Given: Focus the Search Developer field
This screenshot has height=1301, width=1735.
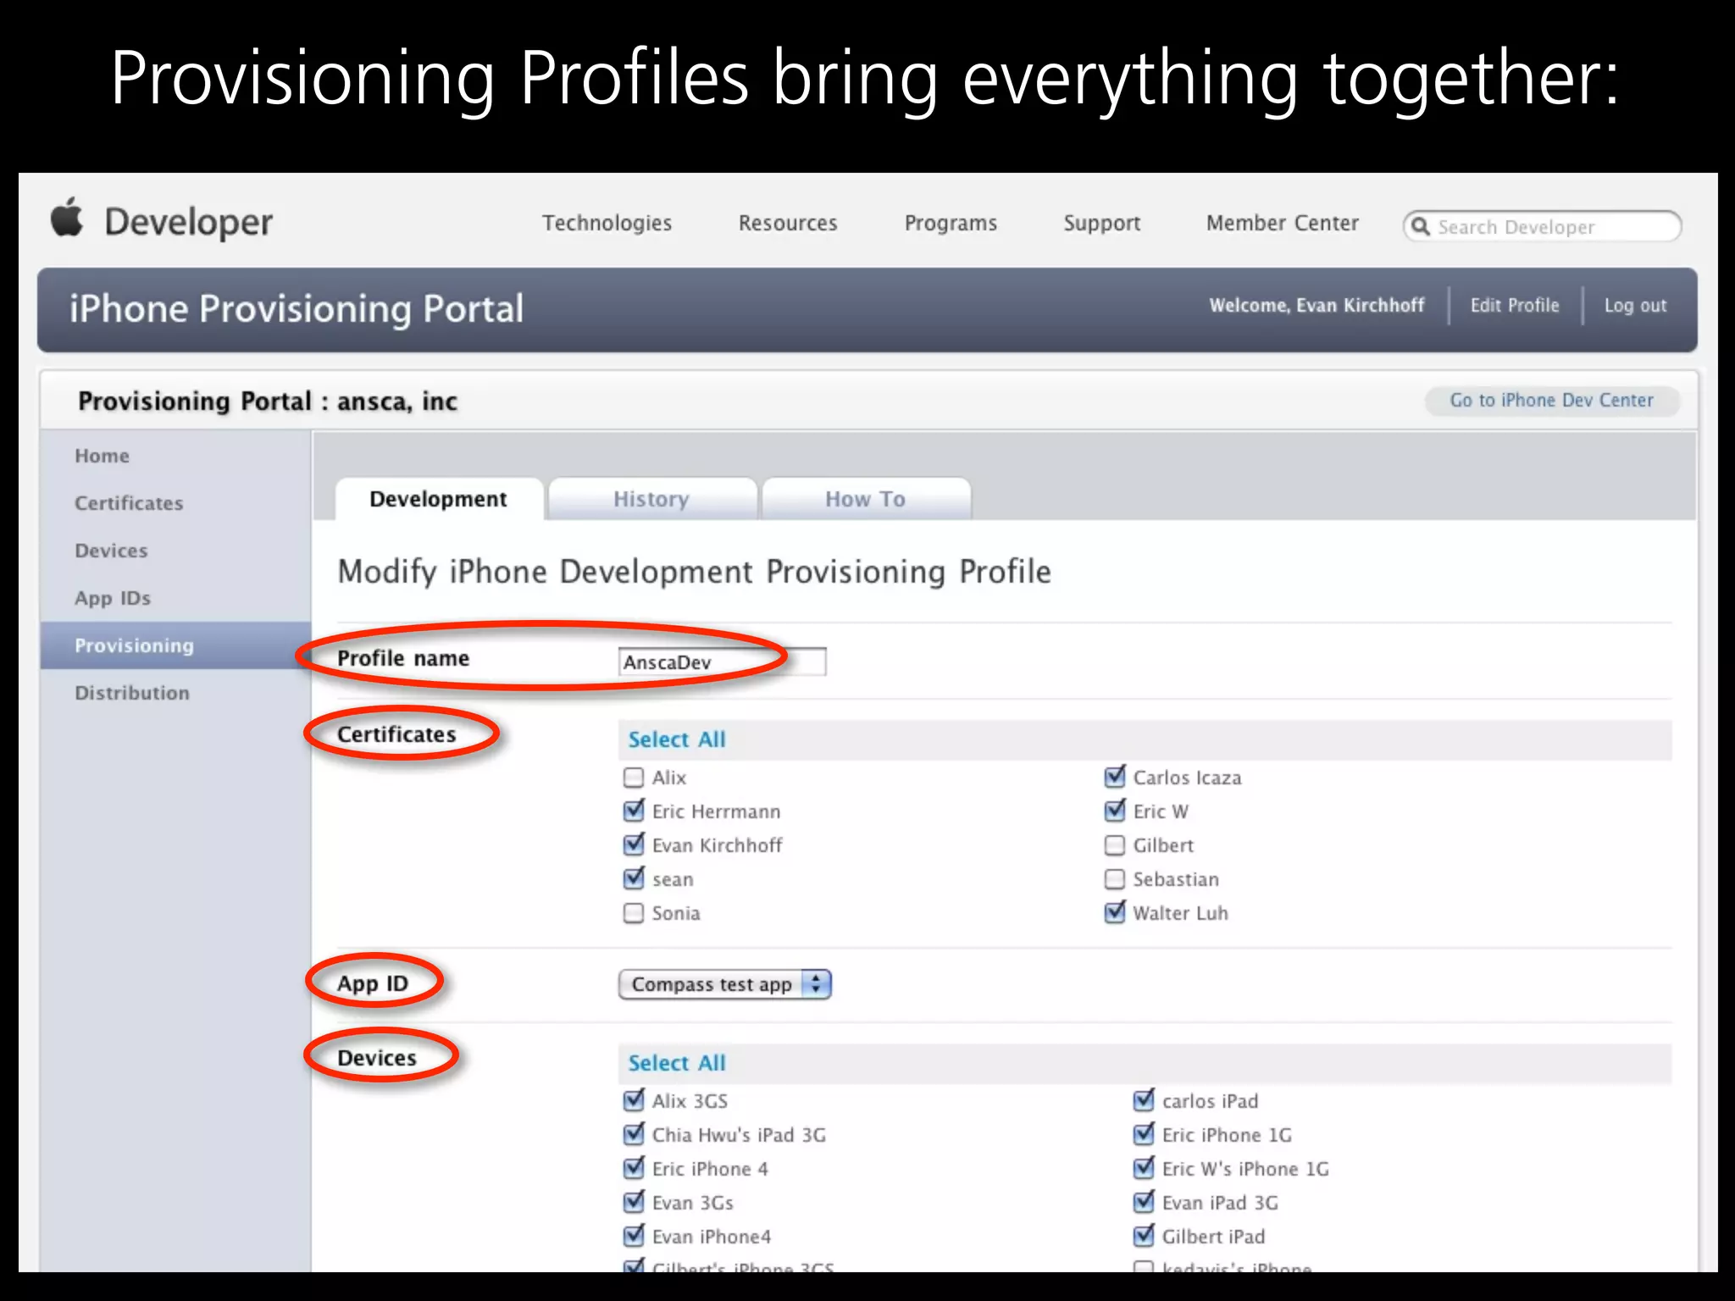Looking at the screenshot, I should click(x=1542, y=227).
